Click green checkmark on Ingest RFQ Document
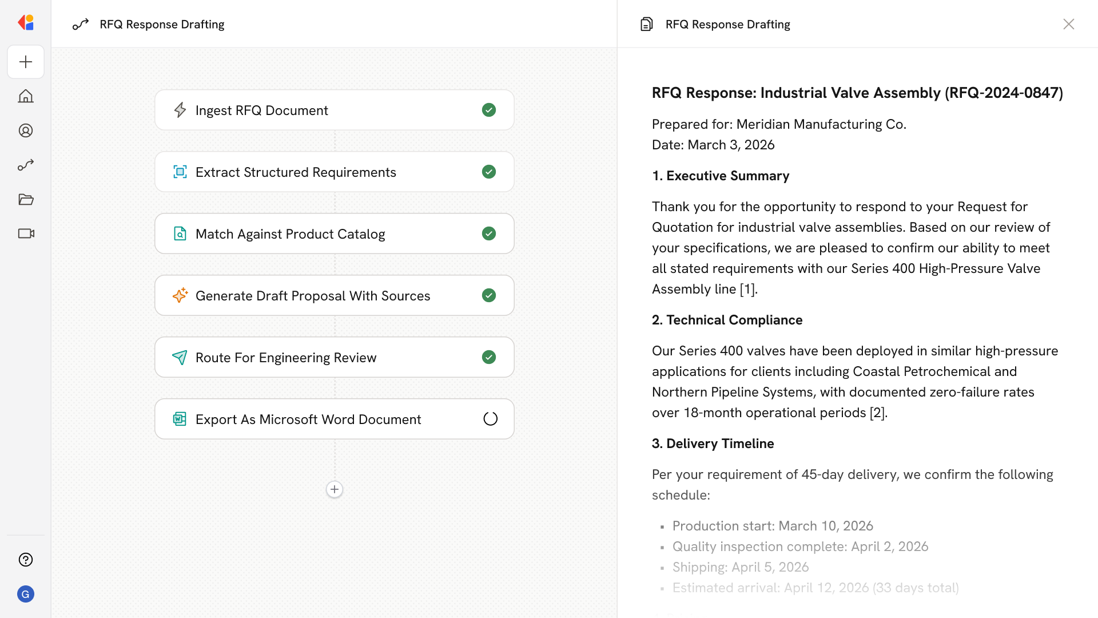This screenshot has height=618, width=1098. click(488, 110)
